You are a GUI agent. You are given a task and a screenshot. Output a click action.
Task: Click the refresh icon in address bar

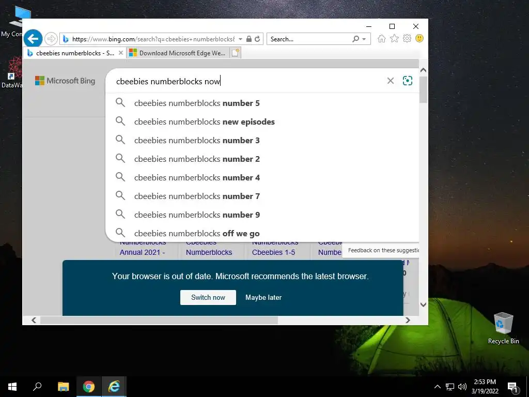[257, 39]
